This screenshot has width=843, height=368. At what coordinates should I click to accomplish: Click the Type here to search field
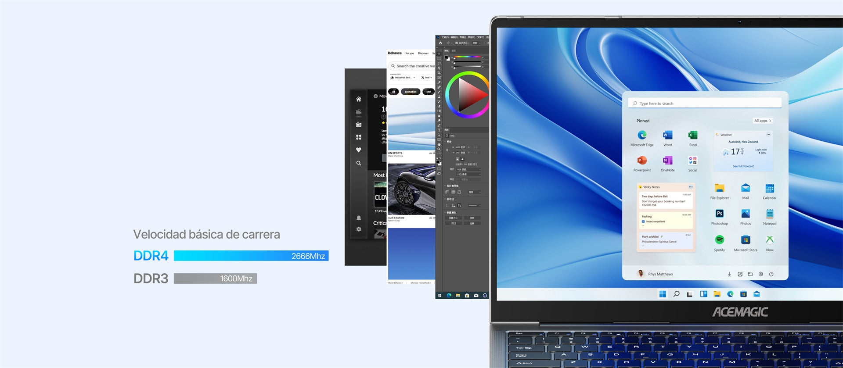pos(704,104)
